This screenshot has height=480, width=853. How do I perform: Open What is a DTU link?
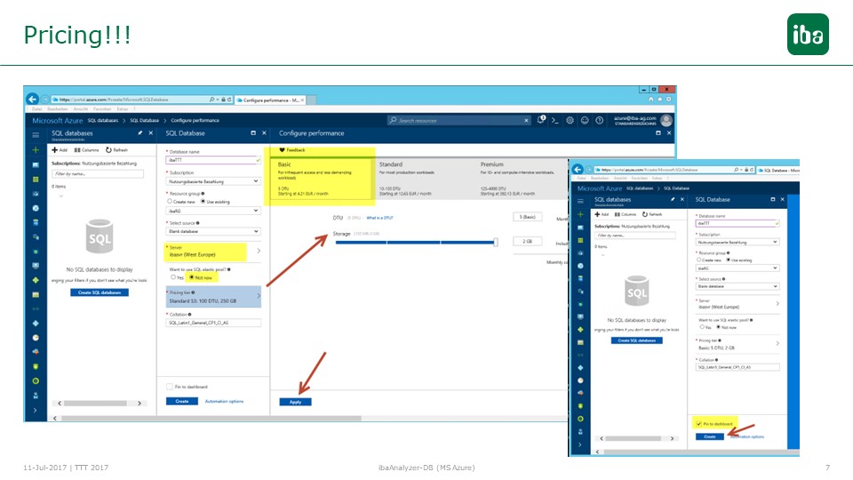[379, 218]
